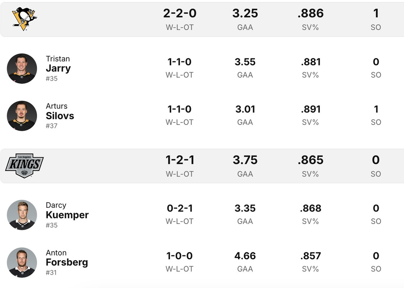Click Jarry's 3.55 GAA stat

point(245,62)
